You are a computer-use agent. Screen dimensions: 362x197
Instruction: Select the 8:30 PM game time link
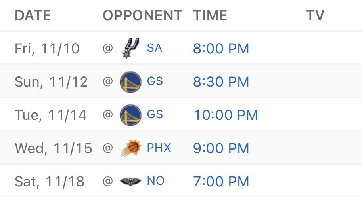point(221,82)
